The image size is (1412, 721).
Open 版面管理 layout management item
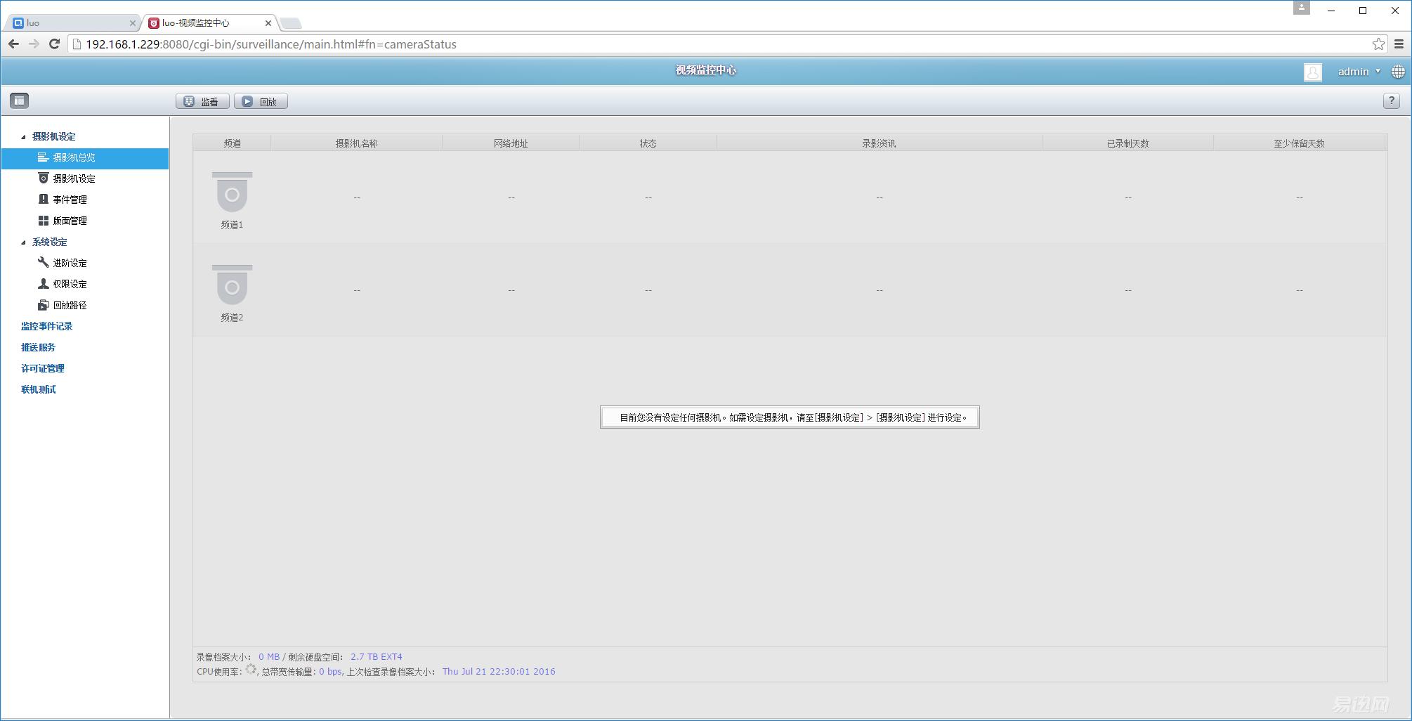tap(70, 221)
